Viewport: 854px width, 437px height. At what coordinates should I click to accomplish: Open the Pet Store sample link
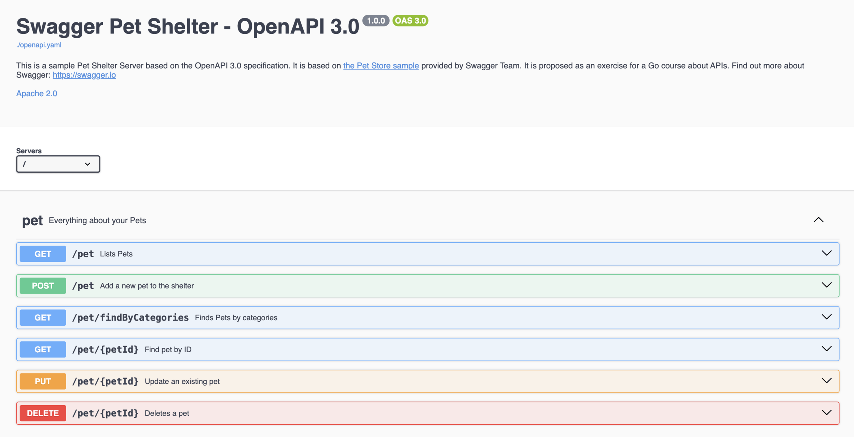tap(381, 66)
